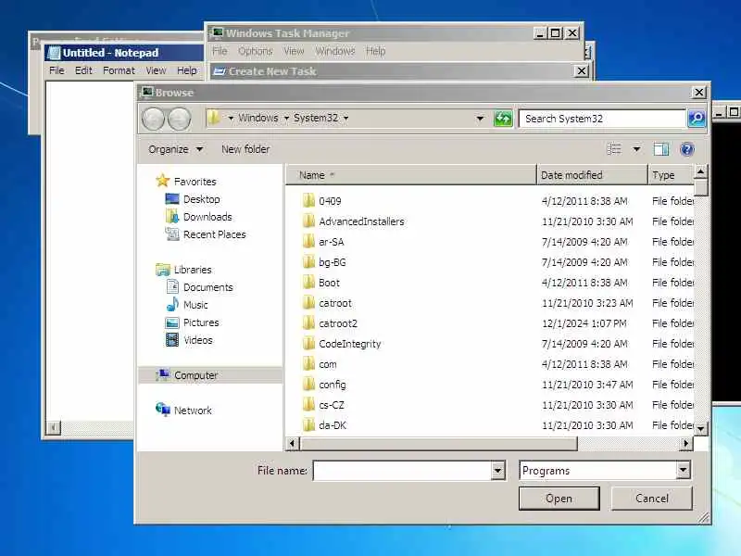Open Task Manager's Windows menu
This screenshot has height=556, width=741.
pyautogui.click(x=335, y=51)
